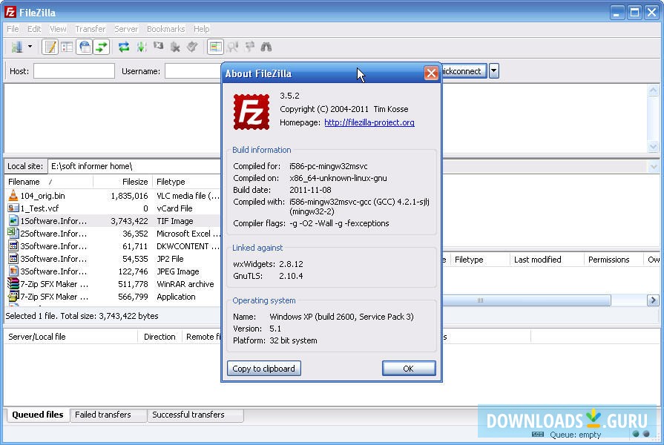Refresh the file and folder listings
The height and width of the screenshot is (445, 664).
122,46
